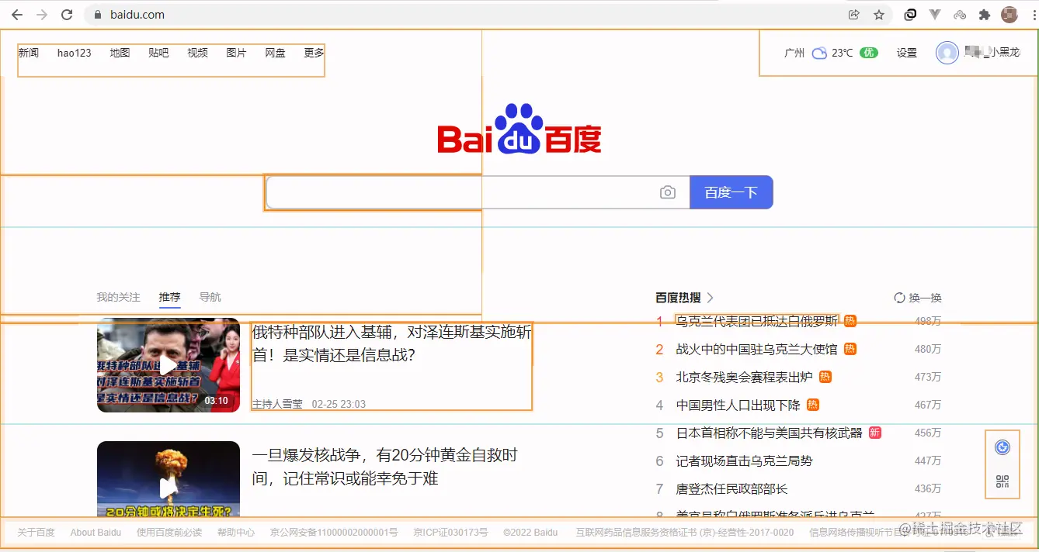Share this page using the share icon
This screenshot has width=1039, height=552.
point(854,15)
